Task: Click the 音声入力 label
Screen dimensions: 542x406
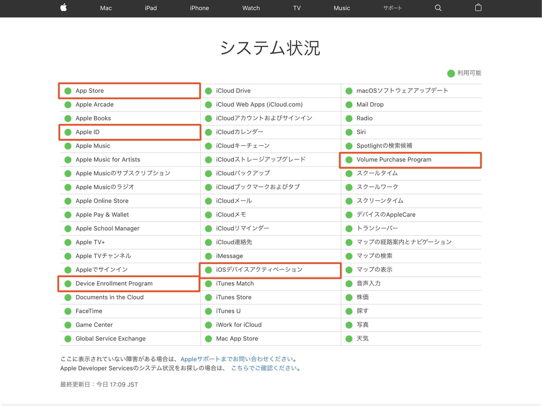Action: 369,283
